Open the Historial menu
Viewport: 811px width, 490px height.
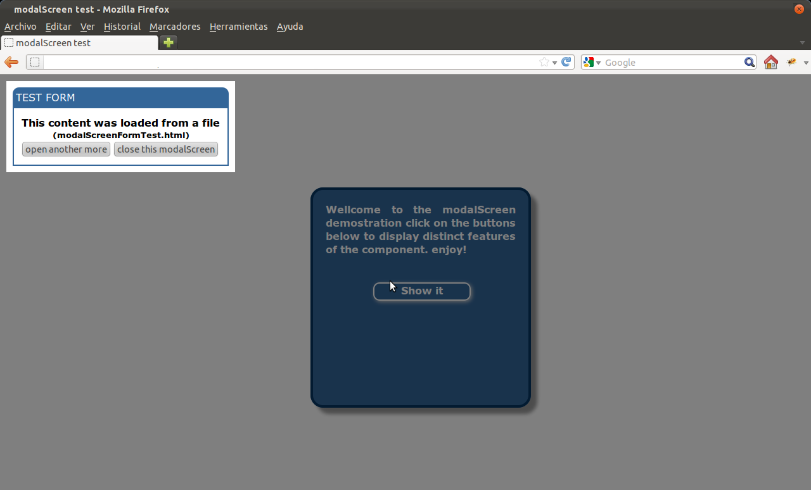point(122,27)
